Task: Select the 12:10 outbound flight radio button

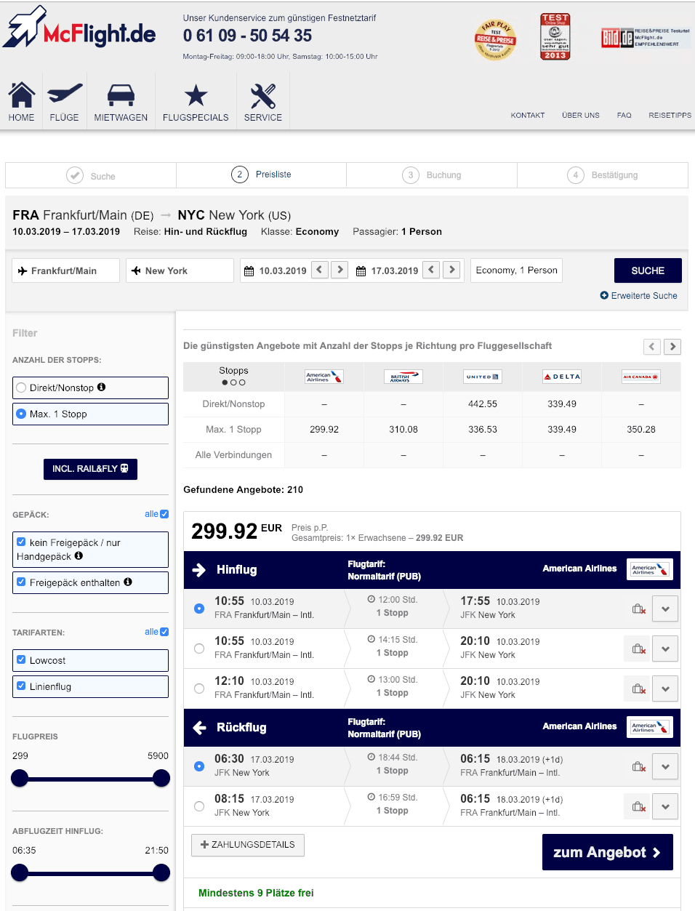Action: [x=199, y=689]
